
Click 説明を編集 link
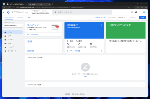[x=31, y=51]
